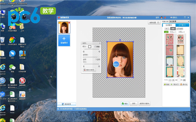Adjust the border thickness slider handle
Image resolution: width=196 pixels, height=122 pixels.
pyautogui.click(x=84, y=49)
